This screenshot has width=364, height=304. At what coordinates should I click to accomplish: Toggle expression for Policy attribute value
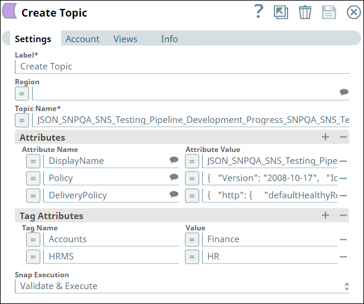(192, 179)
